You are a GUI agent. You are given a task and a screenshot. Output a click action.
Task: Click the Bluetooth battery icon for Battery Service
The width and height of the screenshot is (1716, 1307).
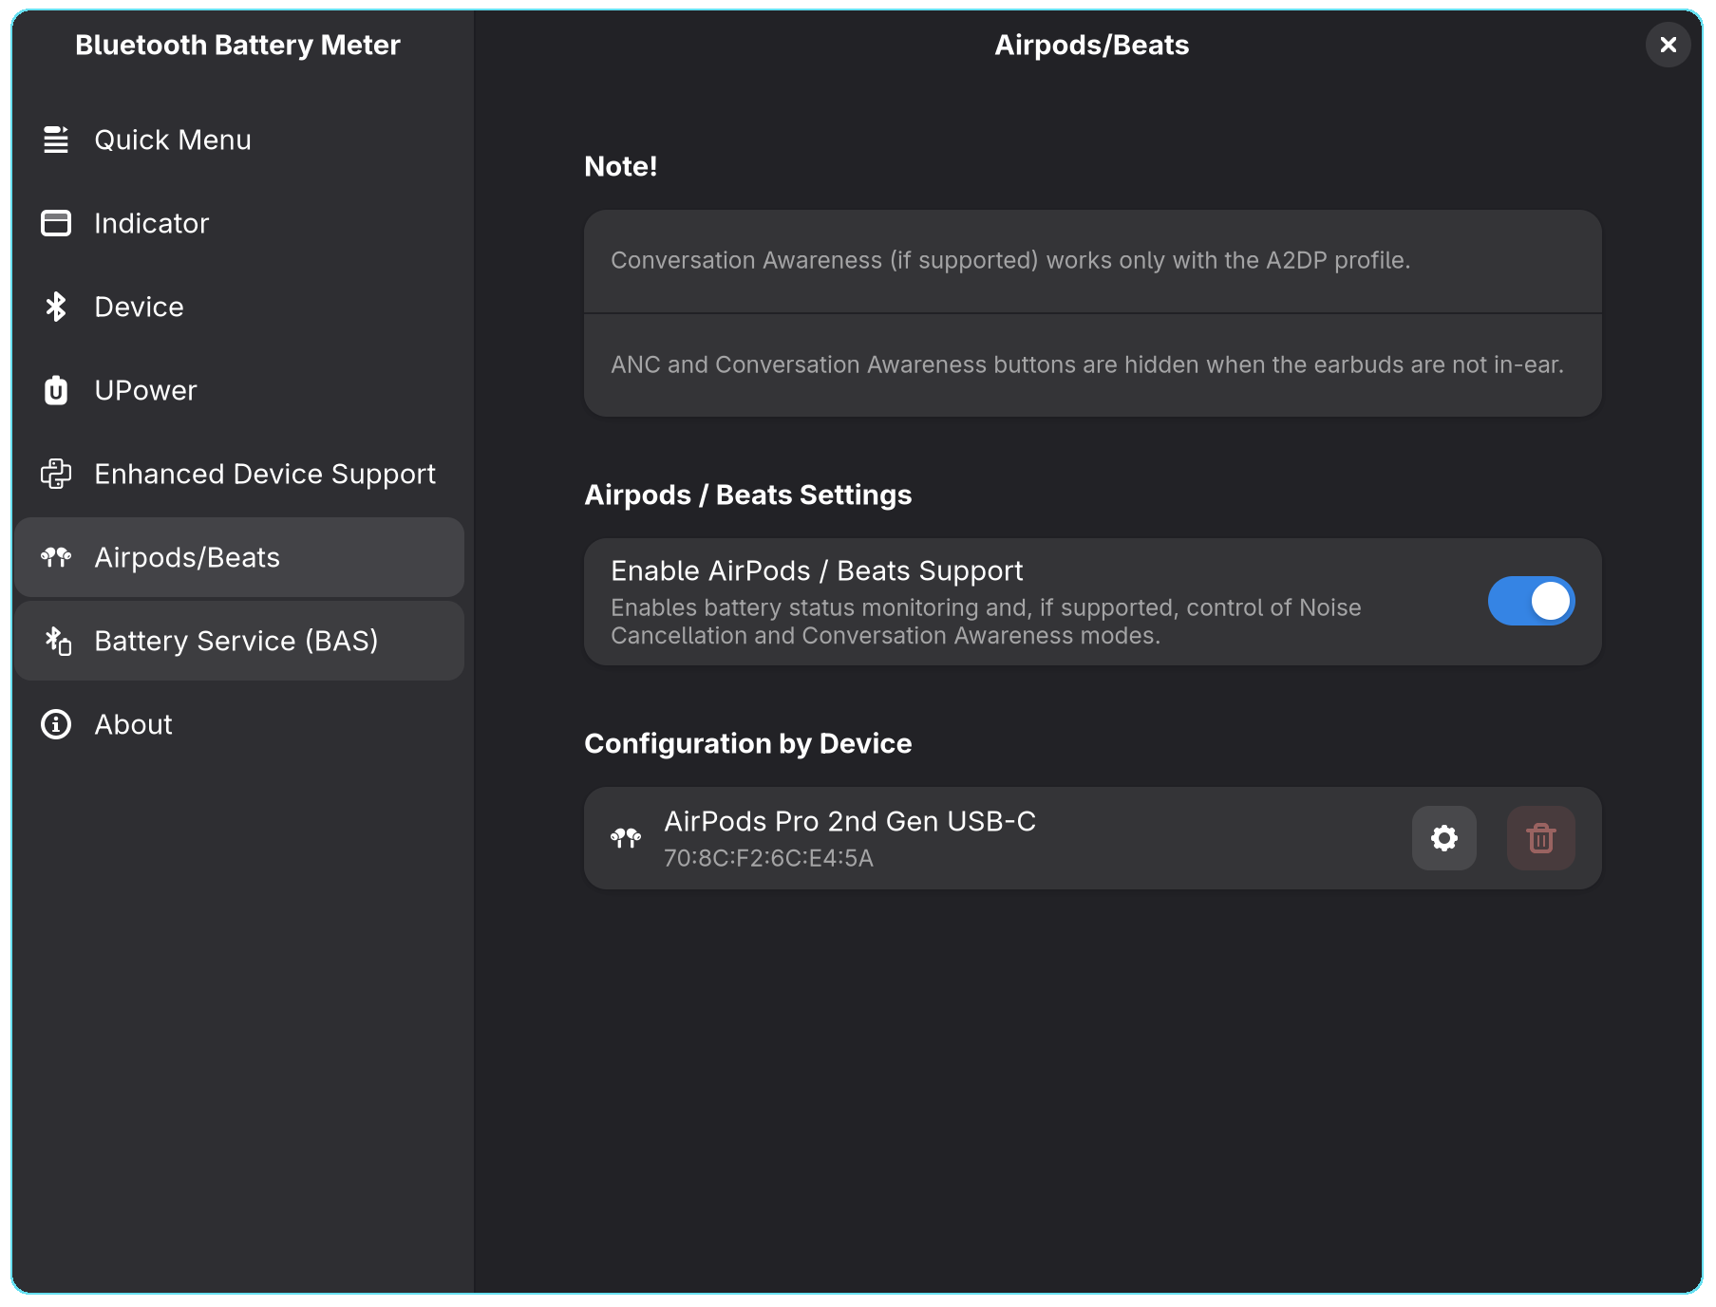point(58,641)
